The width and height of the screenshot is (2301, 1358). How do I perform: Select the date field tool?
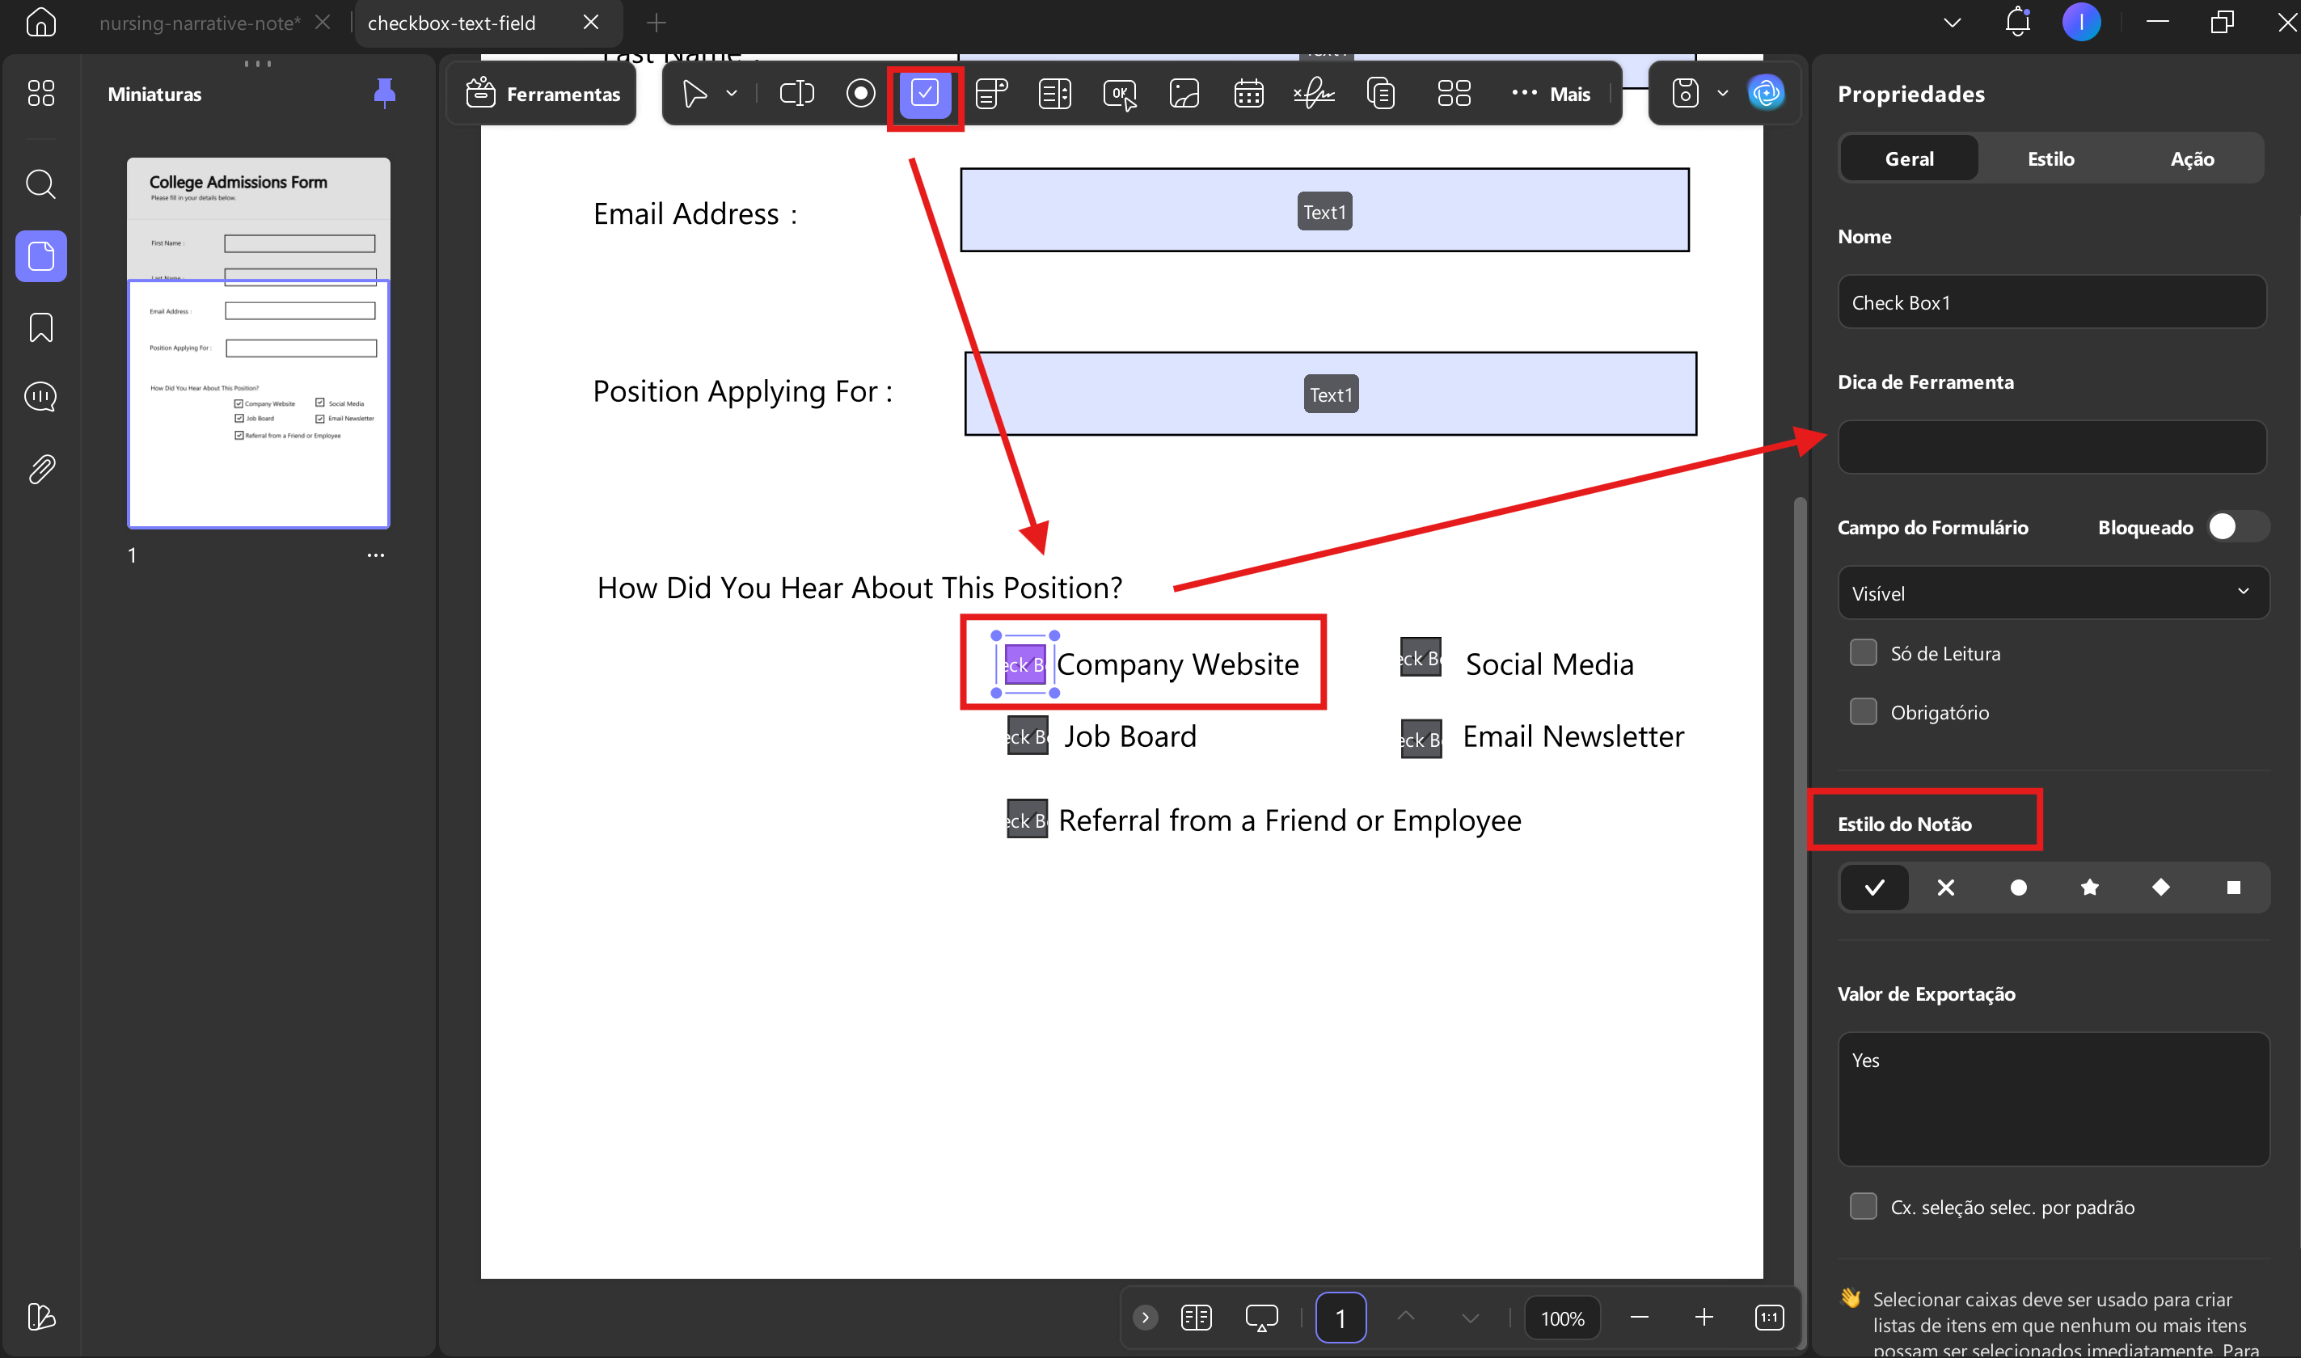coord(1248,93)
